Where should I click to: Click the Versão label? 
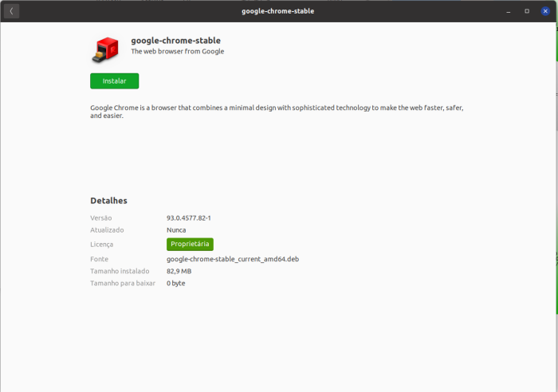coord(100,218)
